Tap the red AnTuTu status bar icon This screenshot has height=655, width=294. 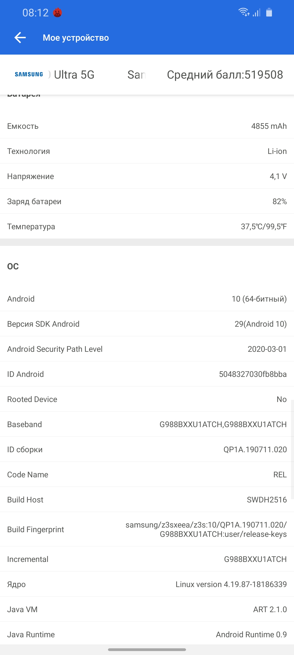[x=57, y=13]
